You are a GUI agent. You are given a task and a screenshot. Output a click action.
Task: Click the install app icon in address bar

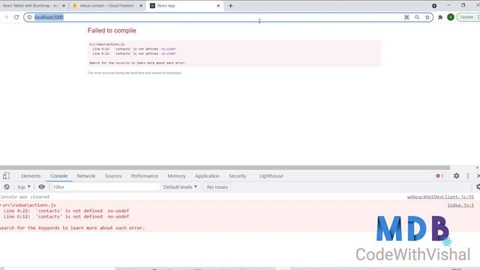pos(406,17)
